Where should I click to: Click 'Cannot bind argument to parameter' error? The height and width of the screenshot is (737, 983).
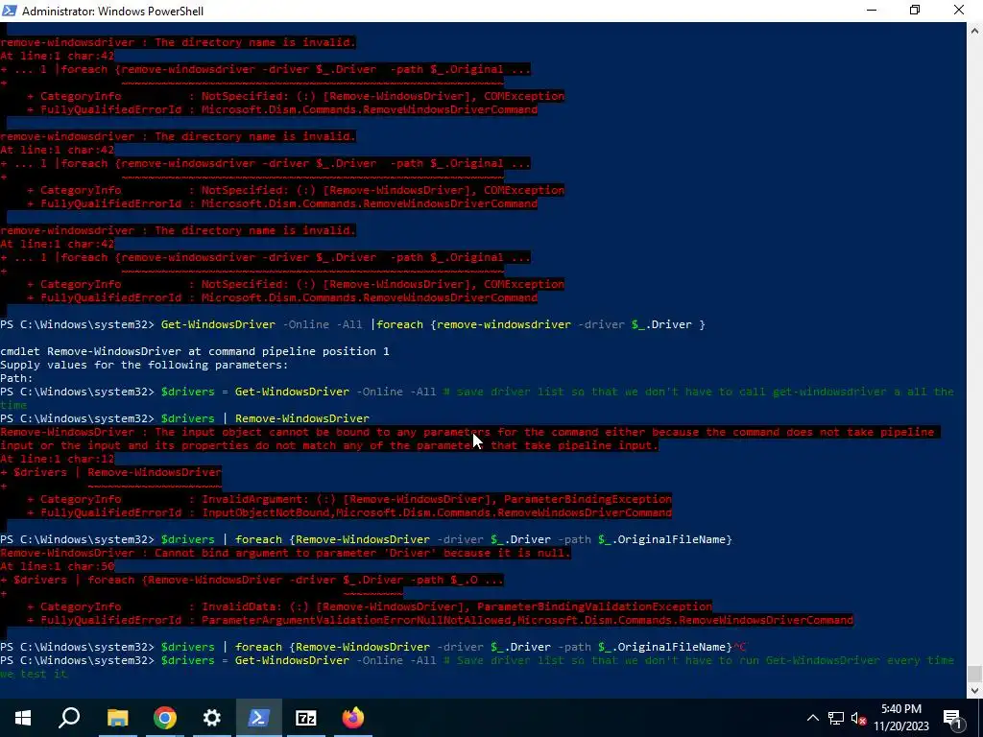285,553
